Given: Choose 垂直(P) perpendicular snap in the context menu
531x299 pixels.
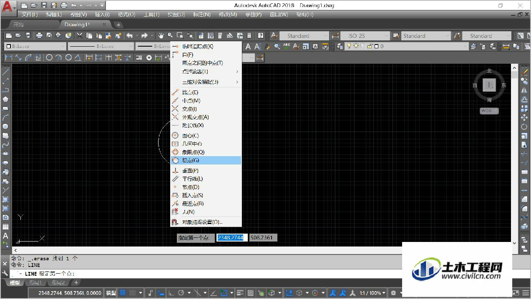Looking at the screenshot, I should [x=206, y=171].
